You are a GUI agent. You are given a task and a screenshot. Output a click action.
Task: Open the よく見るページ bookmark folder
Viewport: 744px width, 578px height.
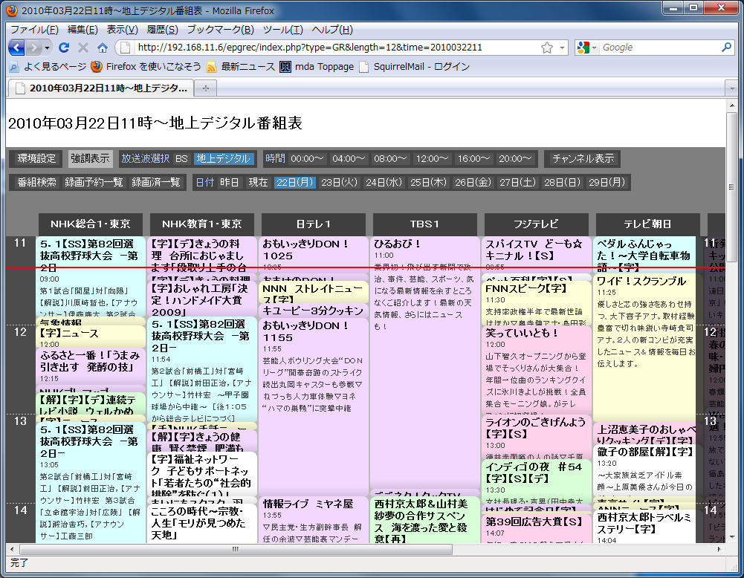tap(48, 67)
